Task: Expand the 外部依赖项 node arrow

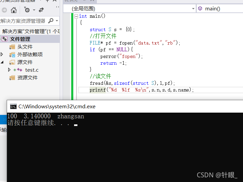Action: pyautogui.click(x=2, y=54)
